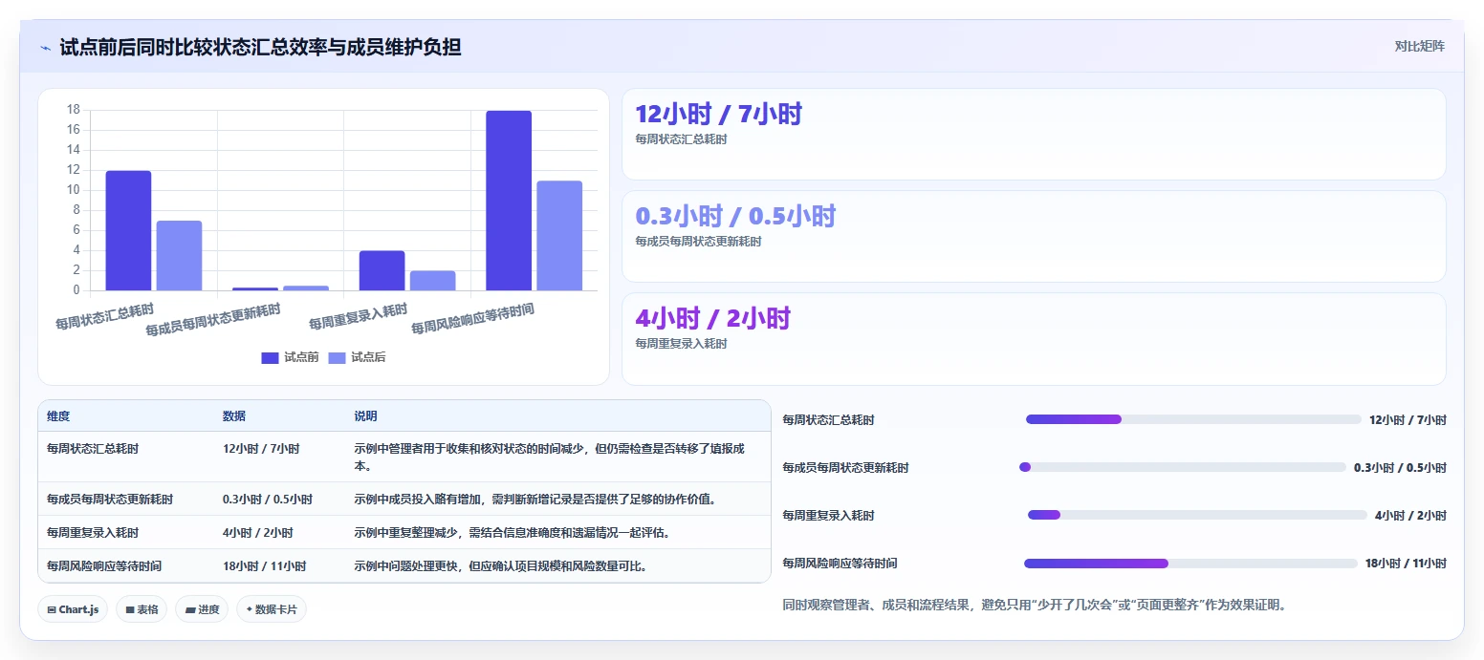Image resolution: width=1484 pixels, height=660 pixels.
Task: Select table cell 每周风险响应等待时间 in 维度 column
Action: click(104, 565)
